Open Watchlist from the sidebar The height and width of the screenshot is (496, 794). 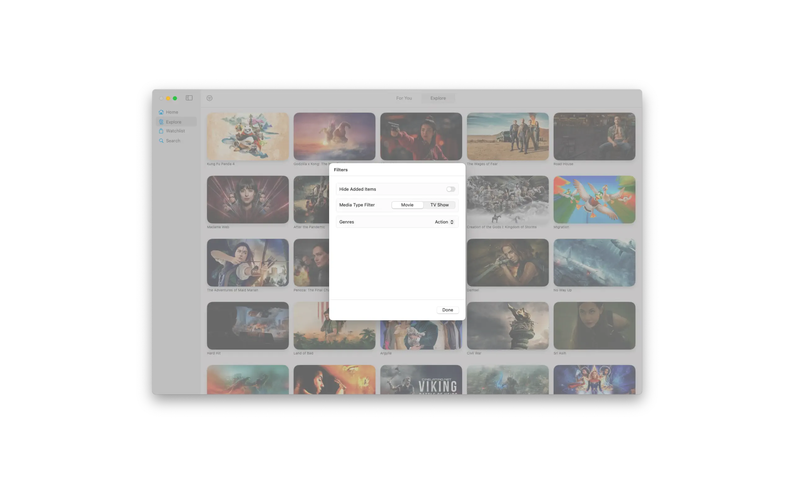(175, 131)
